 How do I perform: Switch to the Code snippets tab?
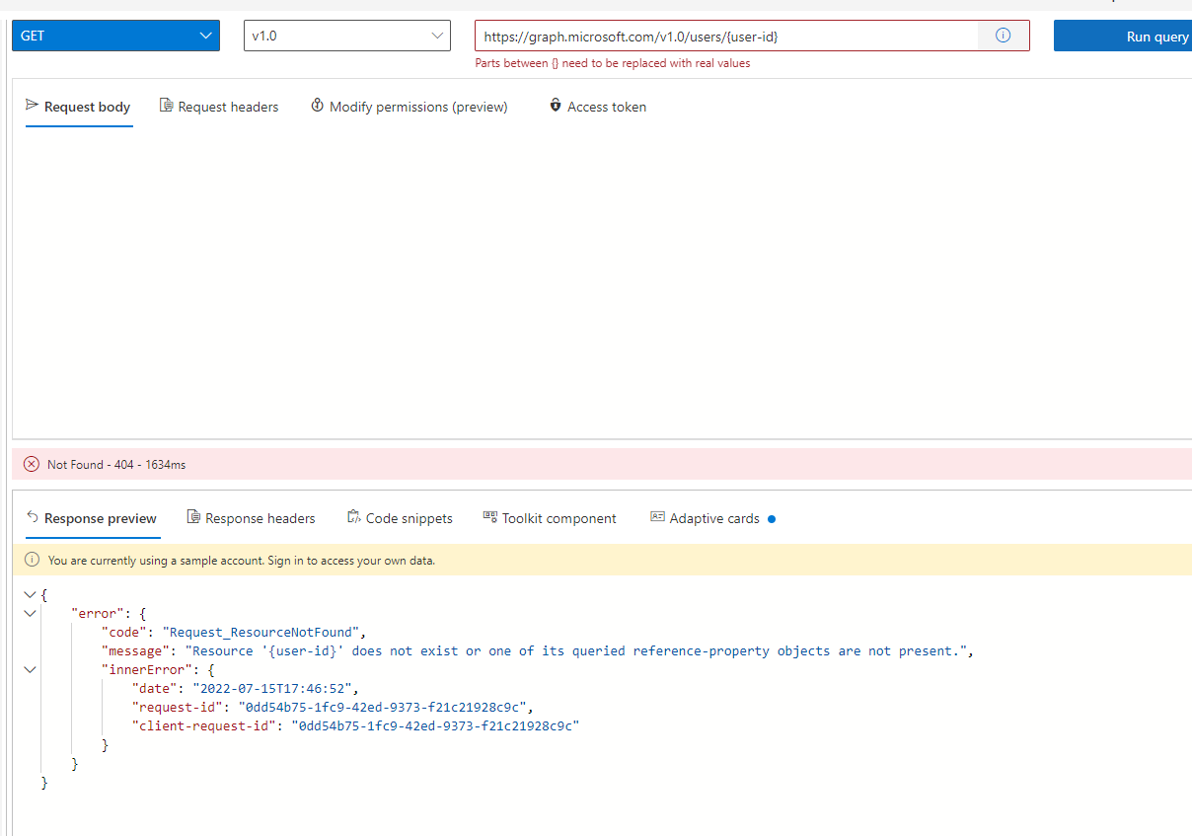[400, 518]
